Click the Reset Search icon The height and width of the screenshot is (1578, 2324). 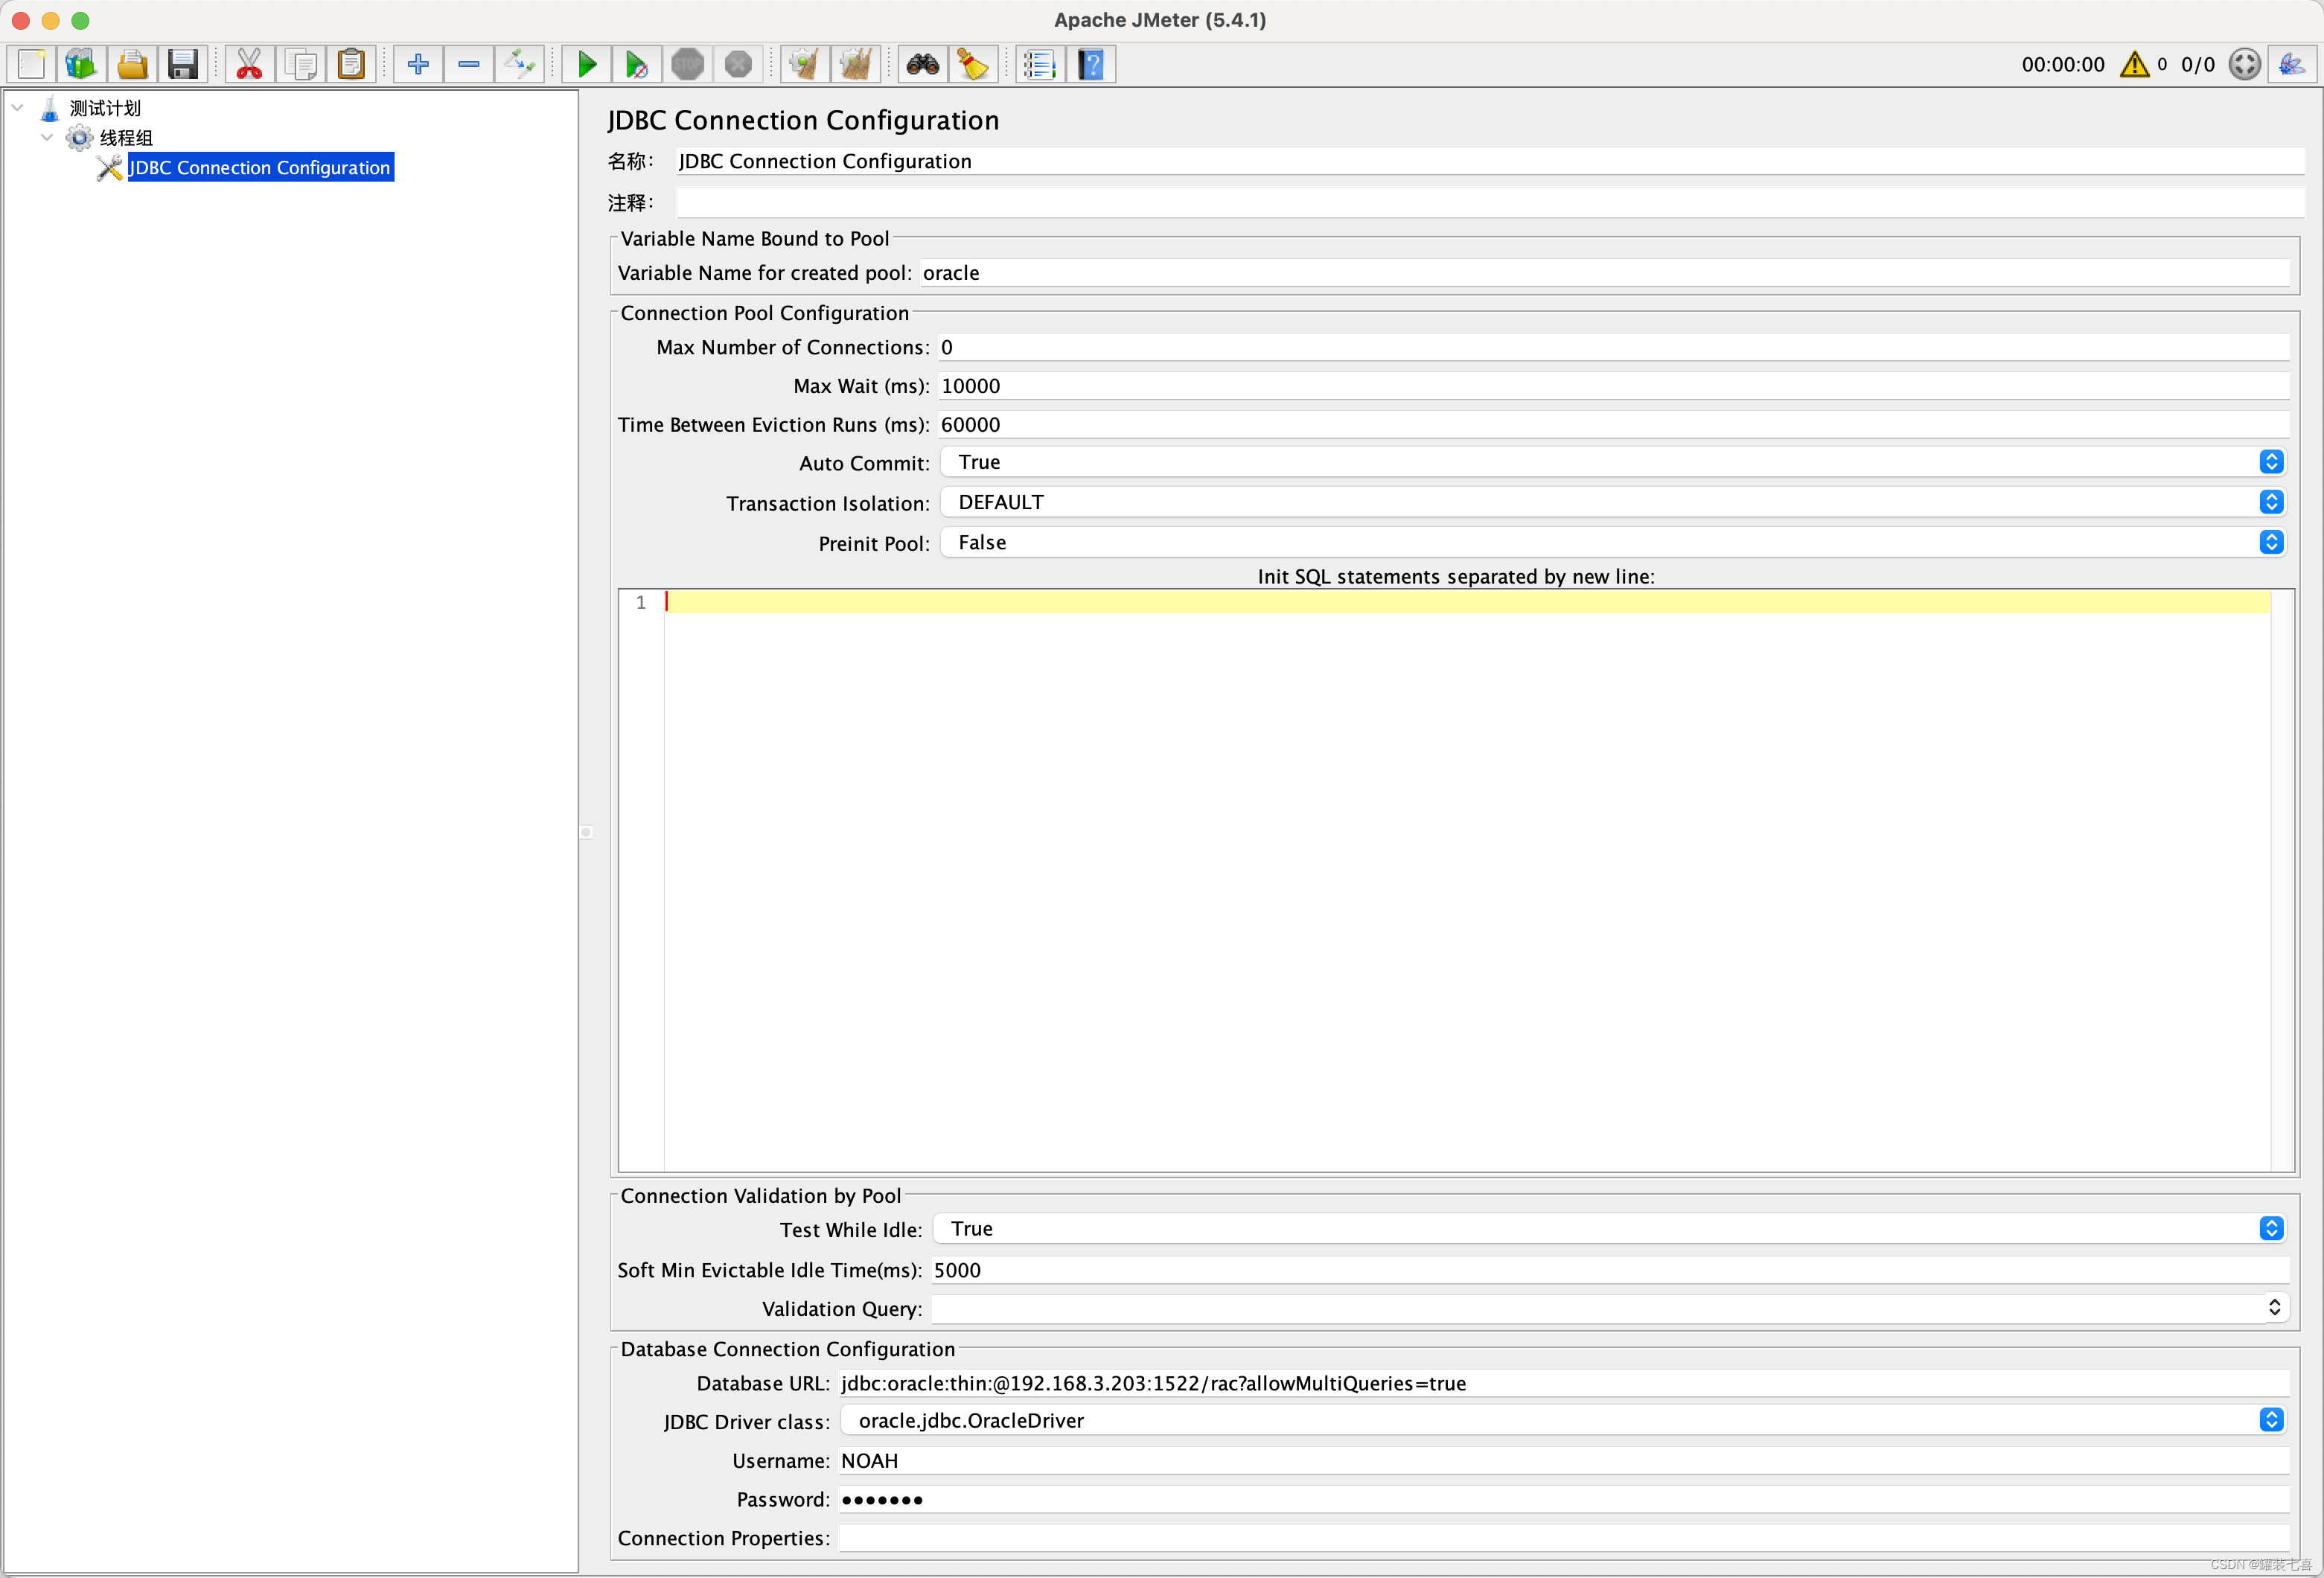[973, 65]
